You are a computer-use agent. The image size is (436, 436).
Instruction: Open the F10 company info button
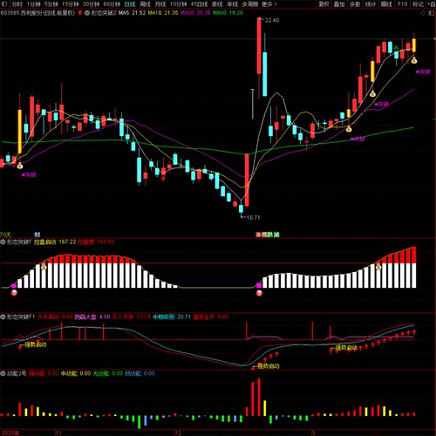pos(402,4)
